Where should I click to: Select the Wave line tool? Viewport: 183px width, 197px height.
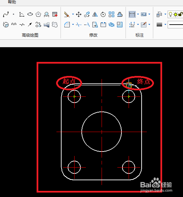pyautogui.click(x=14, y=24)
